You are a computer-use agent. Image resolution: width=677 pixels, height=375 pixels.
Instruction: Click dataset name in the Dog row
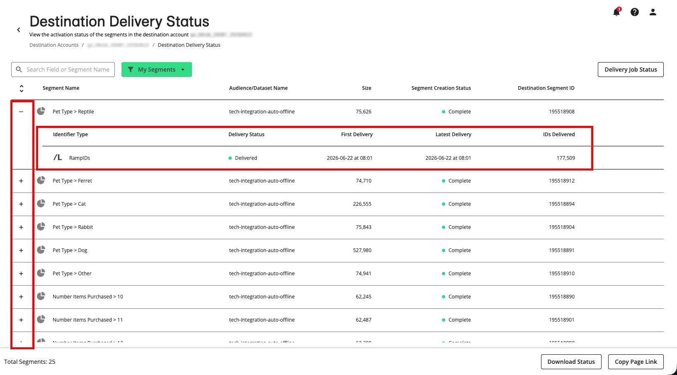point(262,250)
